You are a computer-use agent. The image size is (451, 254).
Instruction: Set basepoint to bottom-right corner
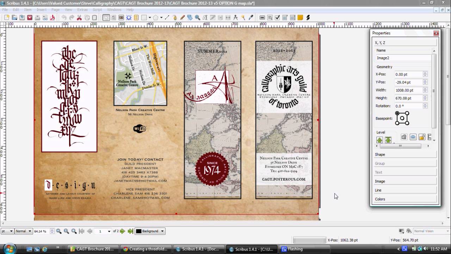408,123
